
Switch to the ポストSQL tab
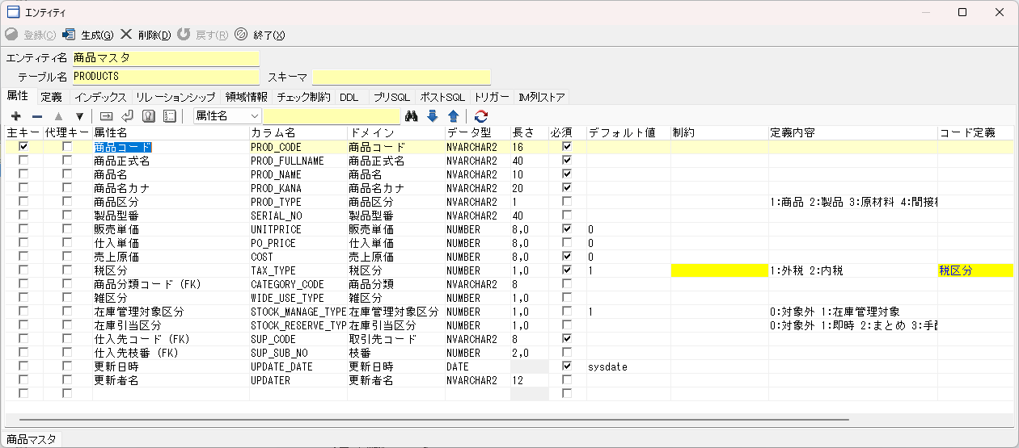tap(442, 97)
